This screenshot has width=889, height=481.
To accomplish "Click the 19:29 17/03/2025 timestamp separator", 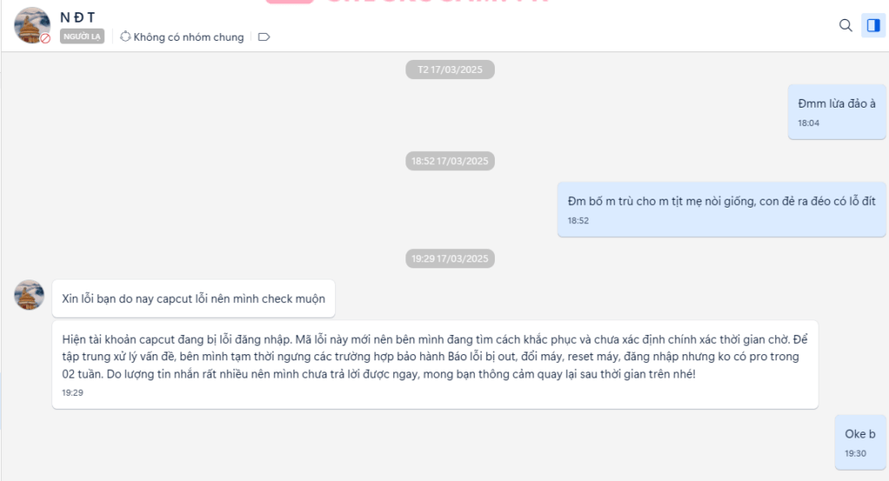I will [451, 259].
